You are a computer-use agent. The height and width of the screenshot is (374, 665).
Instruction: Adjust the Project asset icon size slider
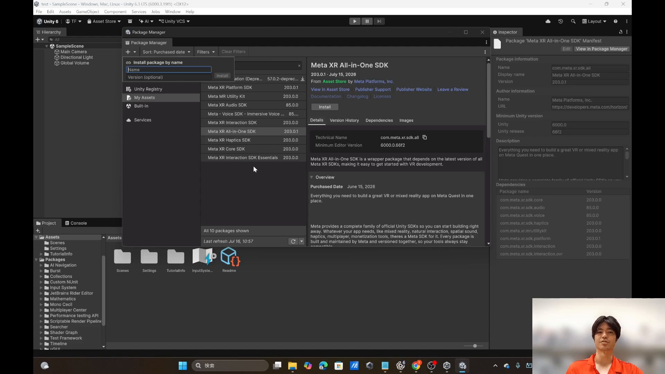pos(473,346)
